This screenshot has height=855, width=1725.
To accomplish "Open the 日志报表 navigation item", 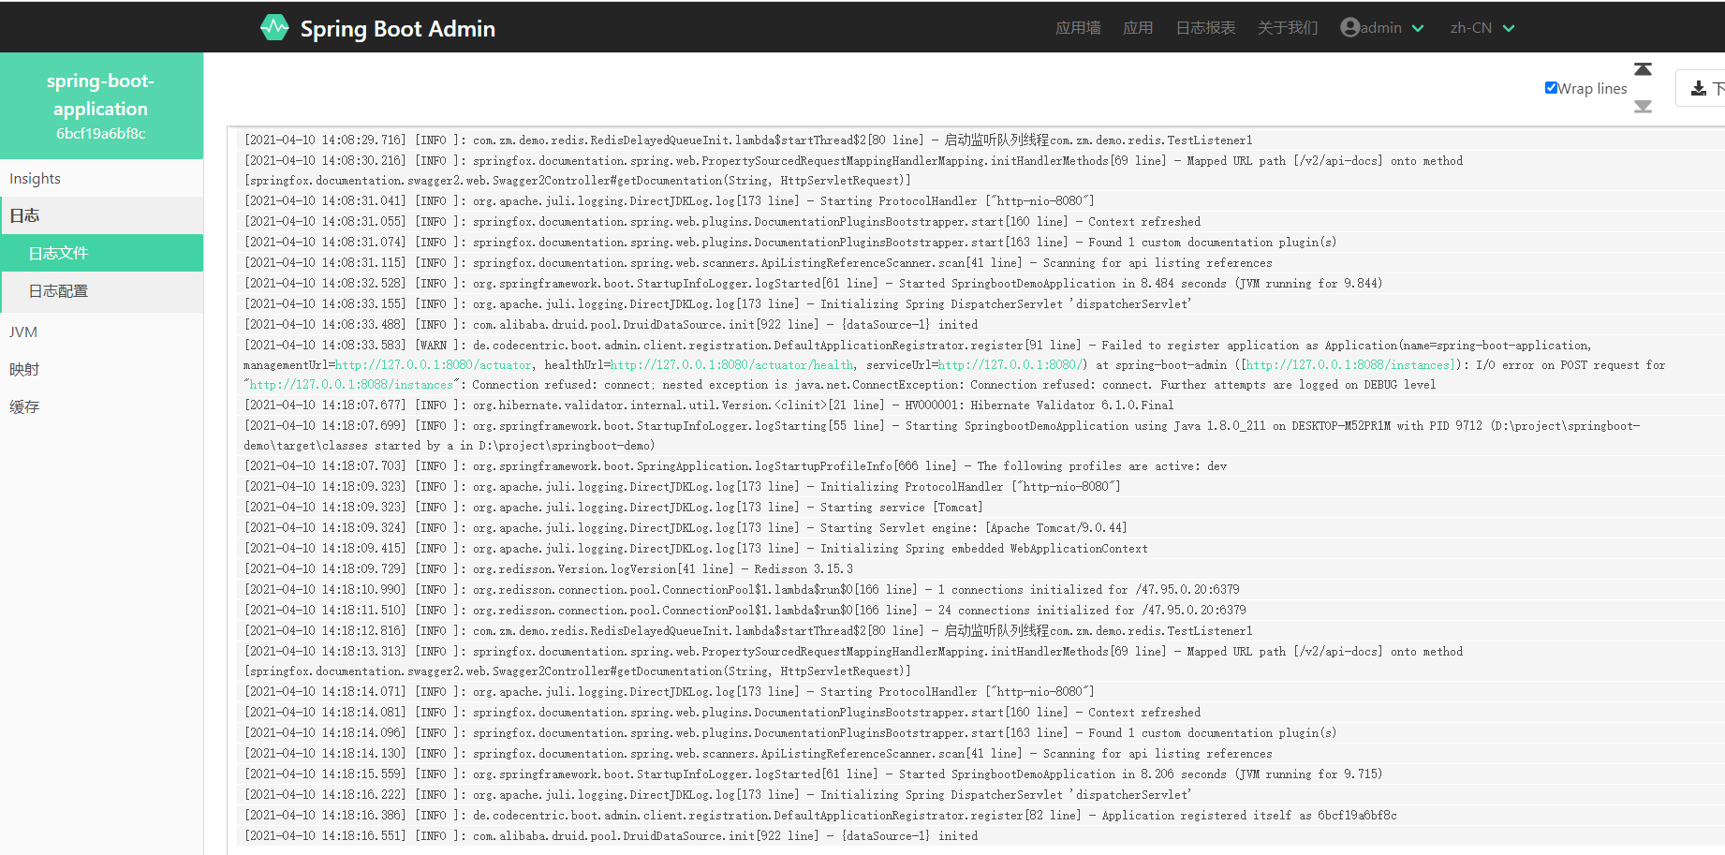I will point(1205,27).
